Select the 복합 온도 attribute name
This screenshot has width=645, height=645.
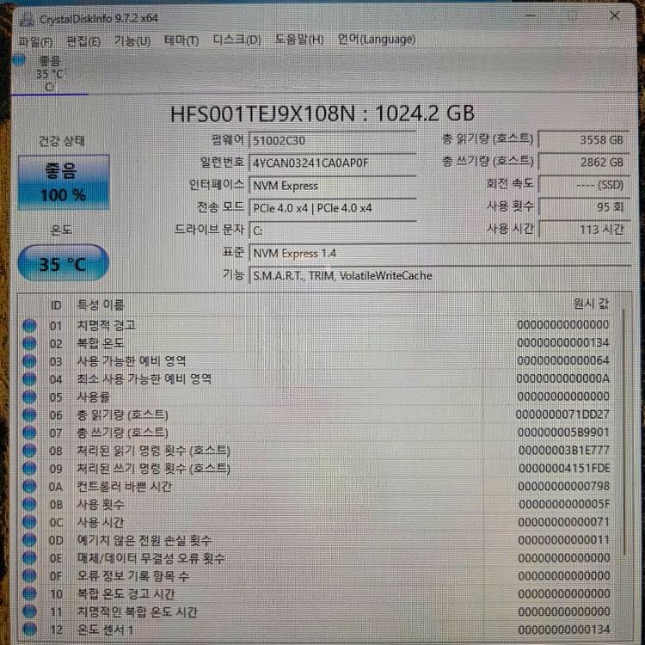(x=101, y=343)
